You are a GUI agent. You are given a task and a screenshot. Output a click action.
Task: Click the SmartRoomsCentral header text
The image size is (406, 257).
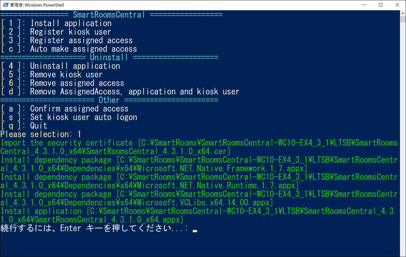(109, 15)
